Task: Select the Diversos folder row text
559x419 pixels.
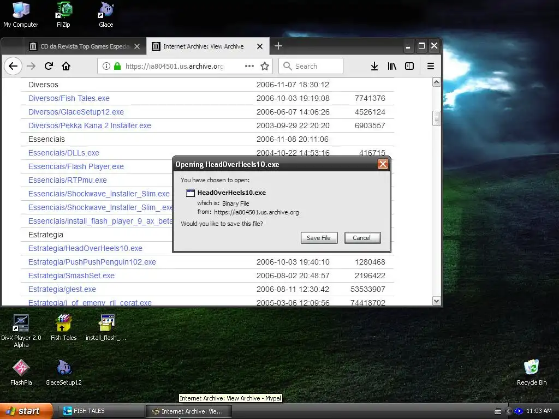Action: click(43, 85)
